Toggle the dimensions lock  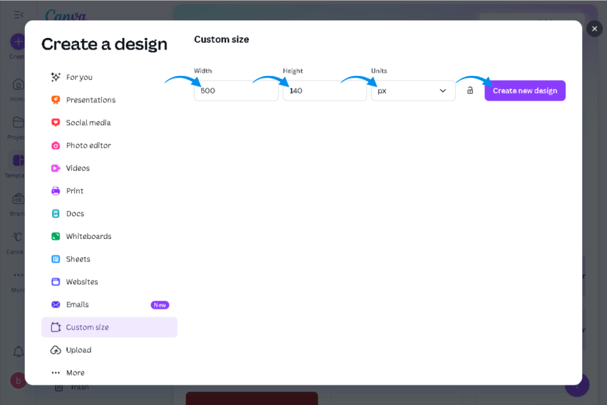470,90
